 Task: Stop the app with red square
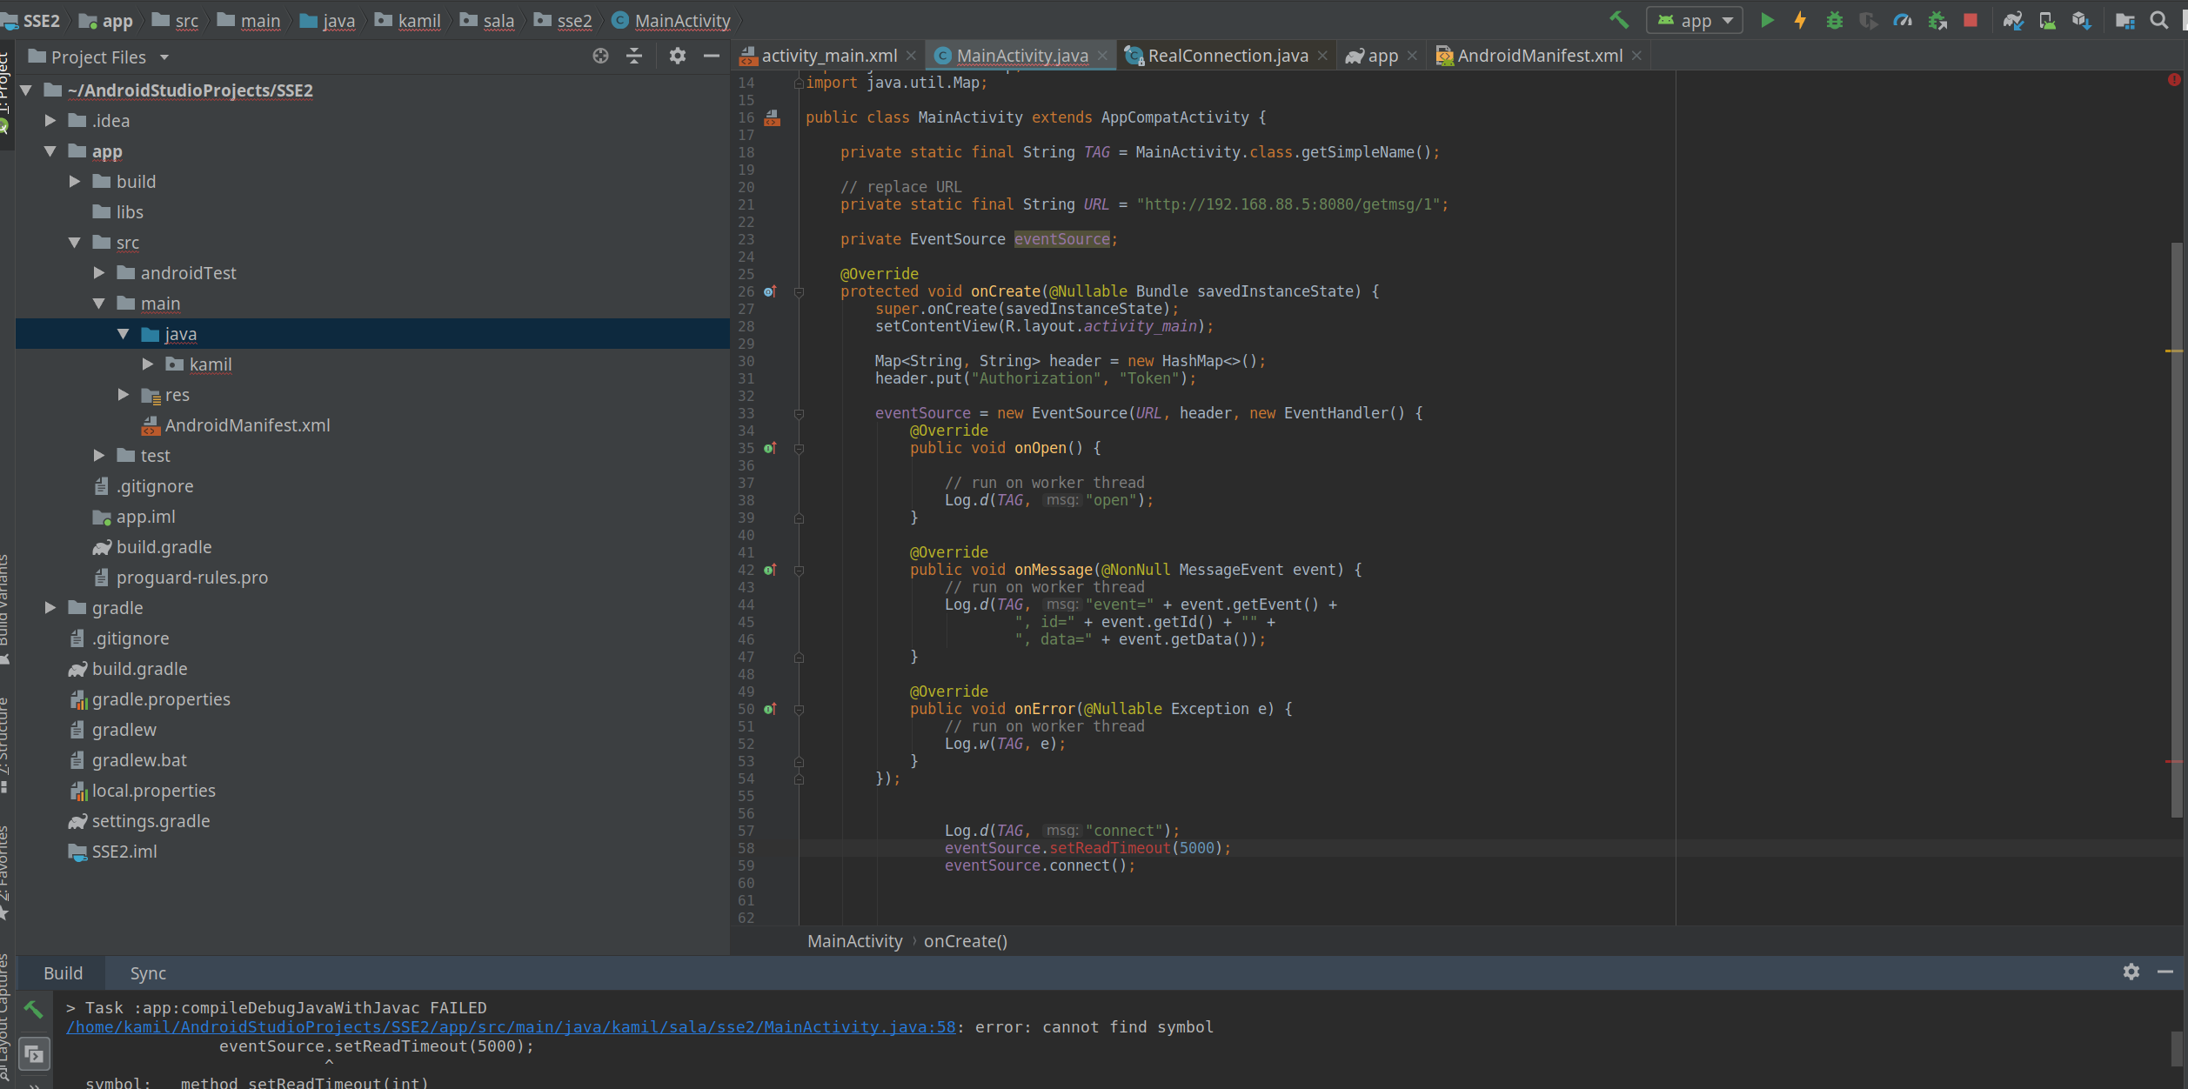coord(1971,20)
